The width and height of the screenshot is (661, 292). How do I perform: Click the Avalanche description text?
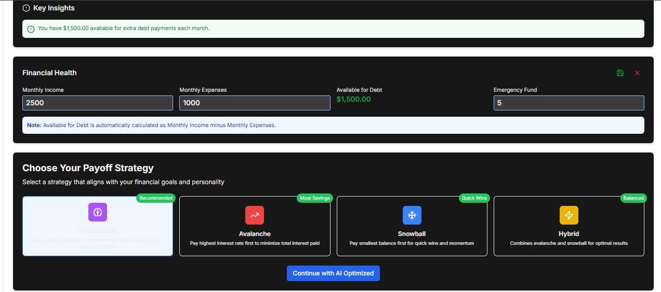pos(255,243)
